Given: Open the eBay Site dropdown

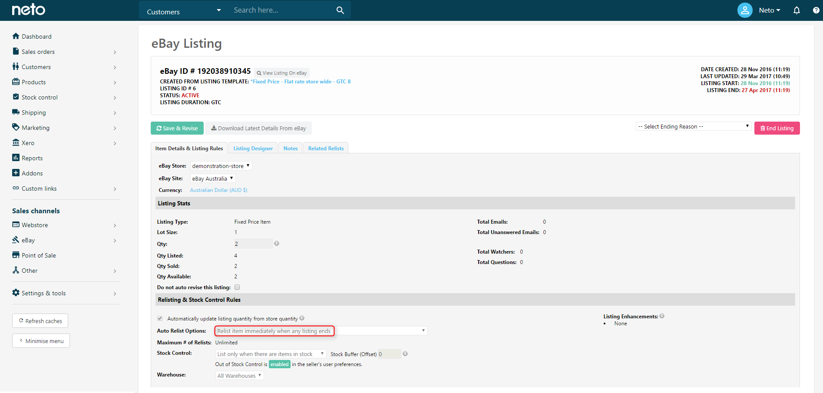Looking at the screenshot, I should click(213, 178).
